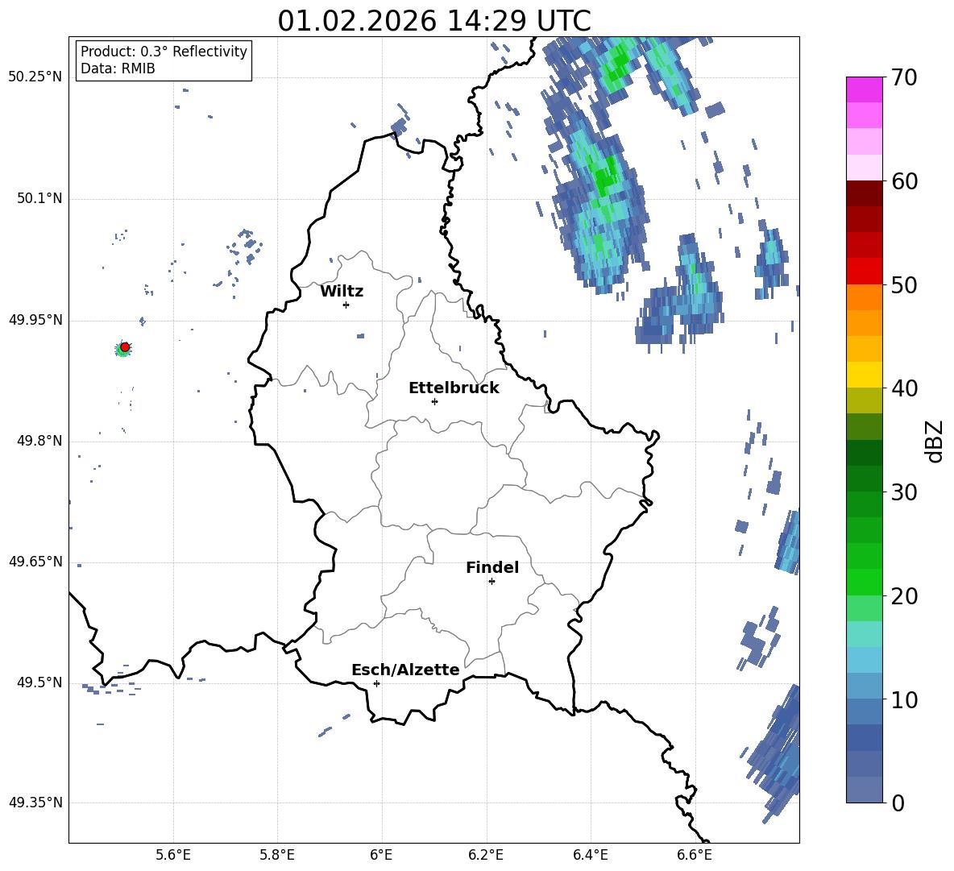The image size is (954, 871).
Task: Click the 5.8°E longitude tick label
Action: click(x=277, y=855)
